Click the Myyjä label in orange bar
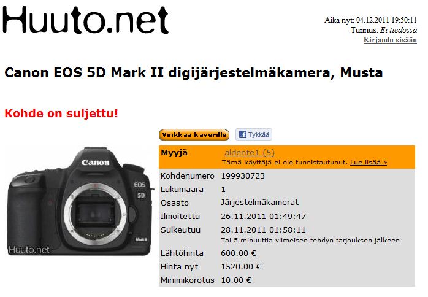 (x=174, y=152)
